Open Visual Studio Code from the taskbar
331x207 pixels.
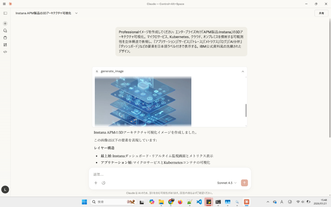pyautogui.click(x=199, y=202)
